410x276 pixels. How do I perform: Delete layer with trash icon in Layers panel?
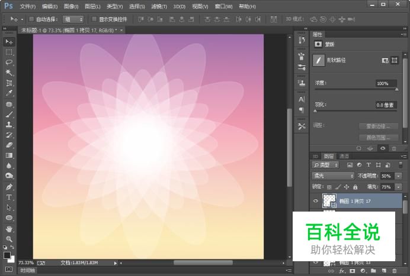pyautogui.click(x=395, y=271)
